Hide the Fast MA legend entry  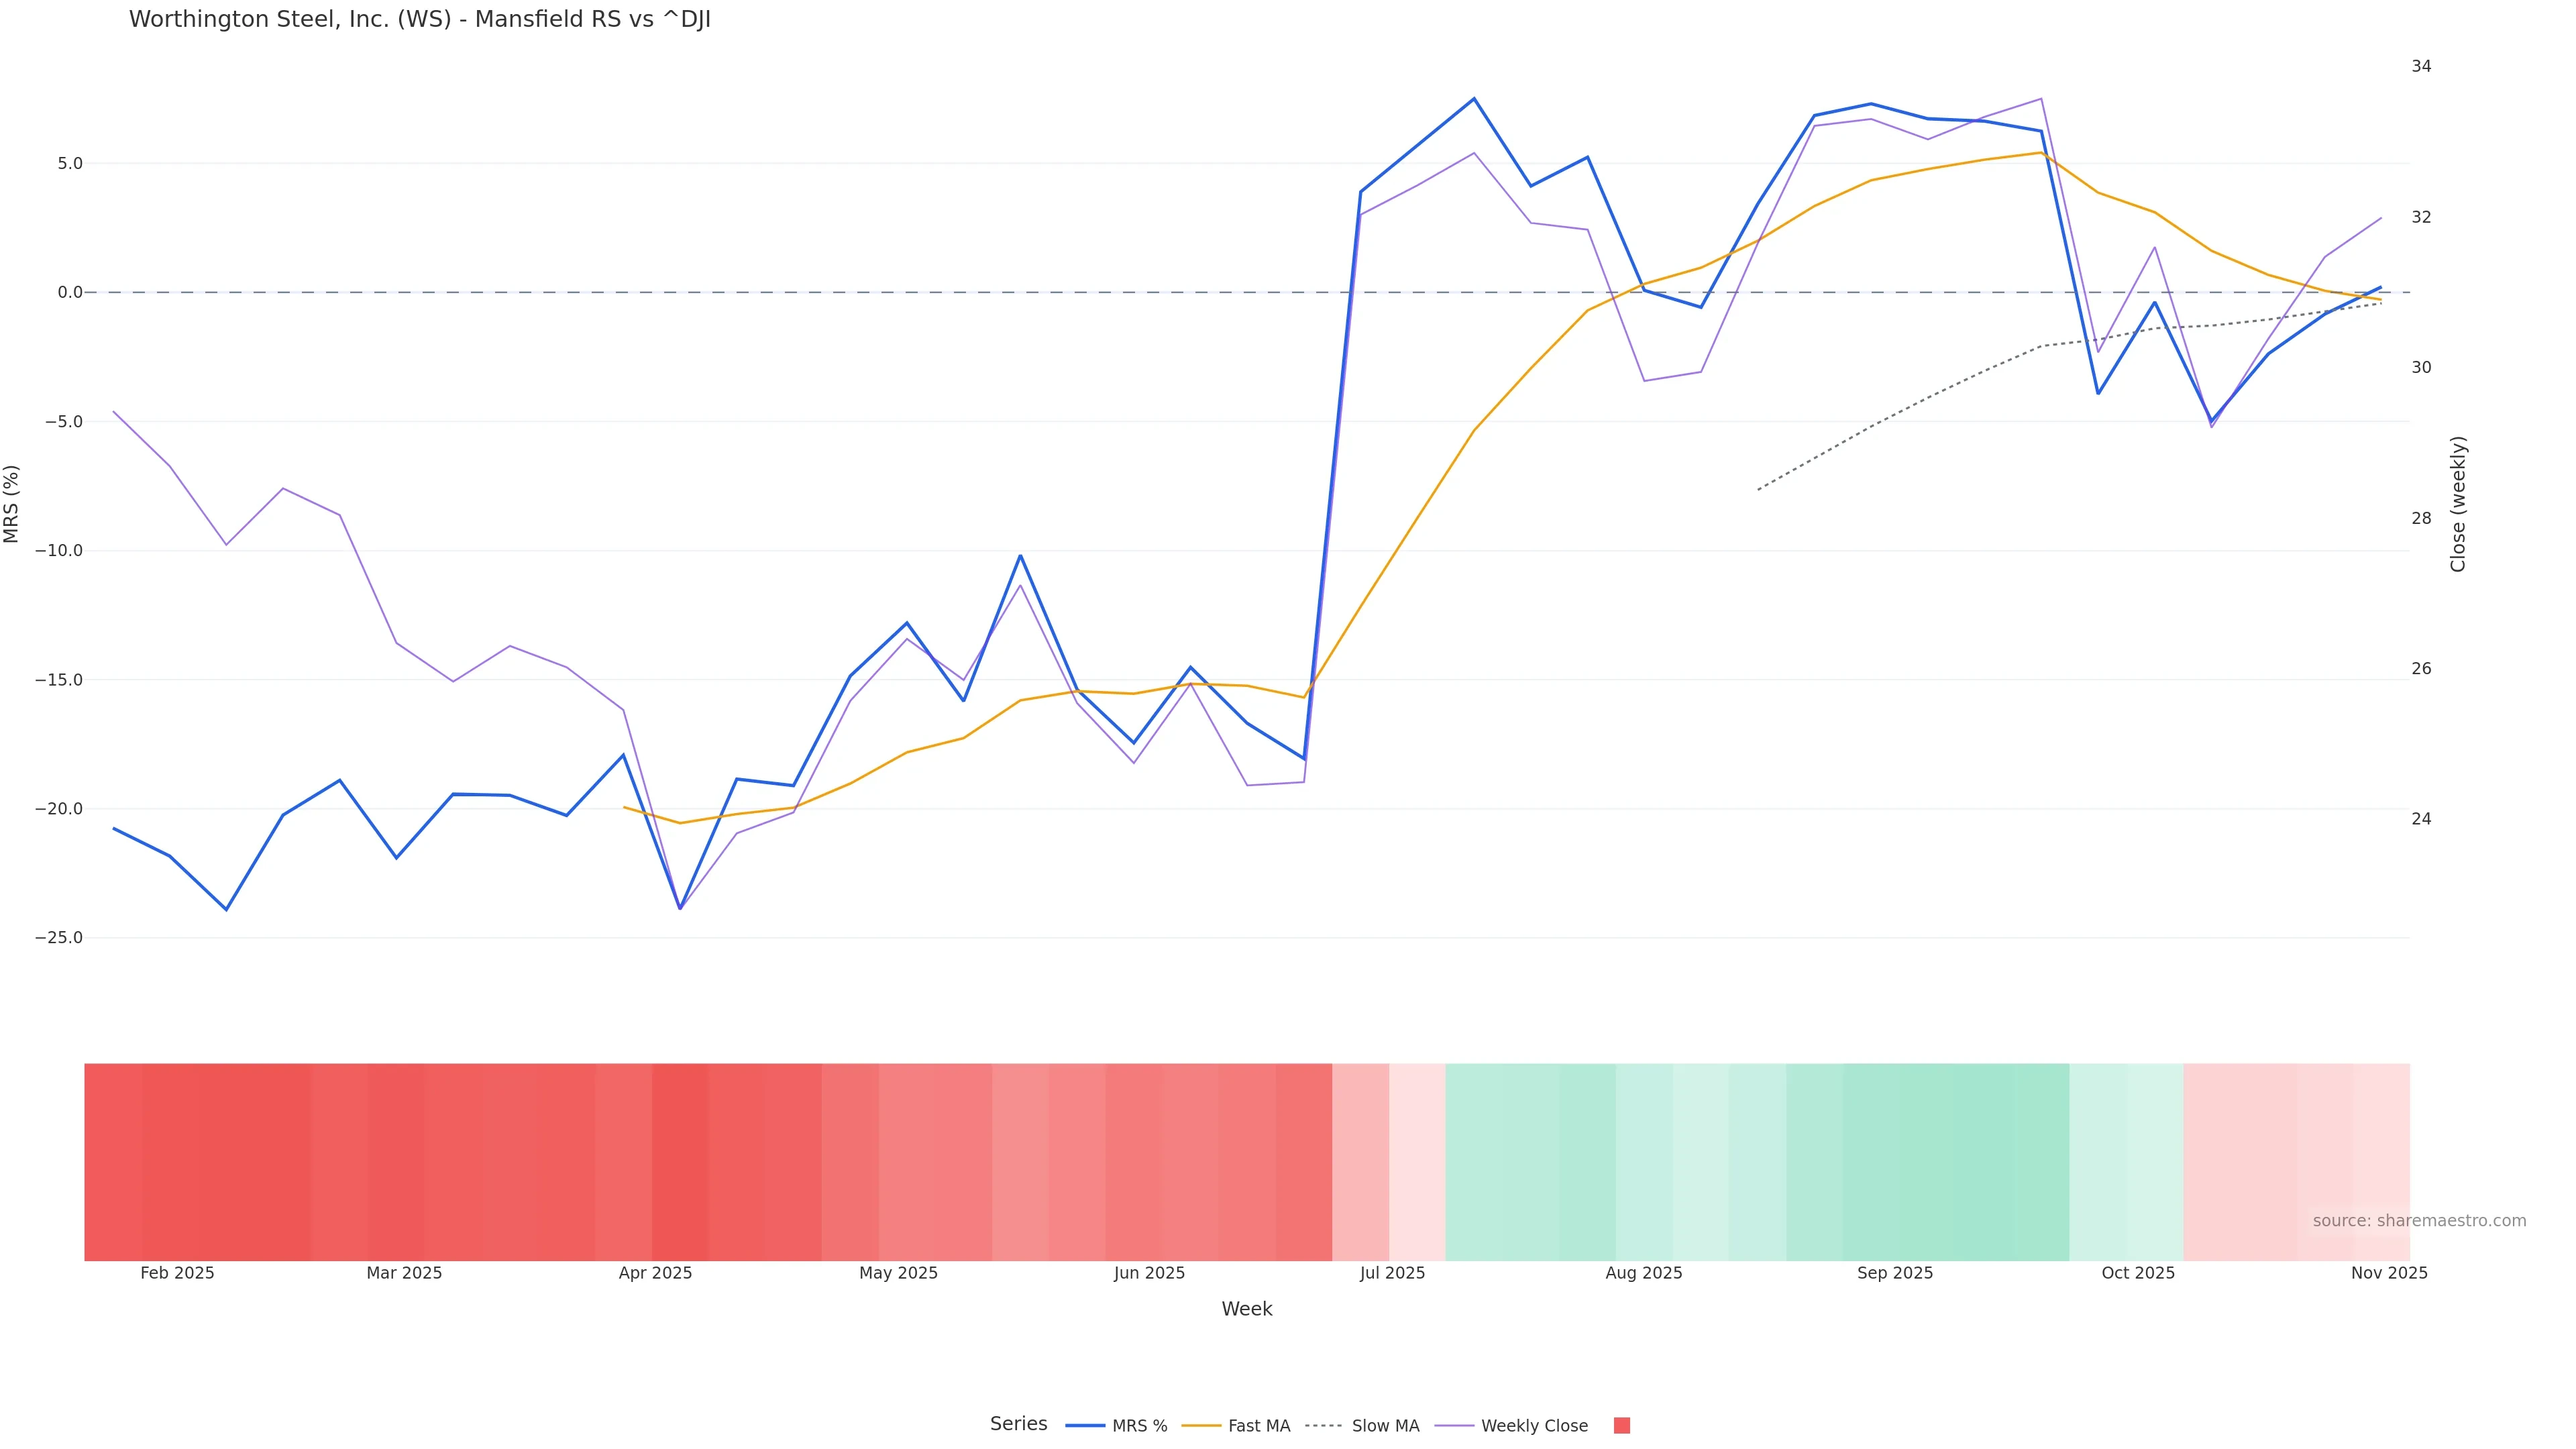coord(1236,1425)
